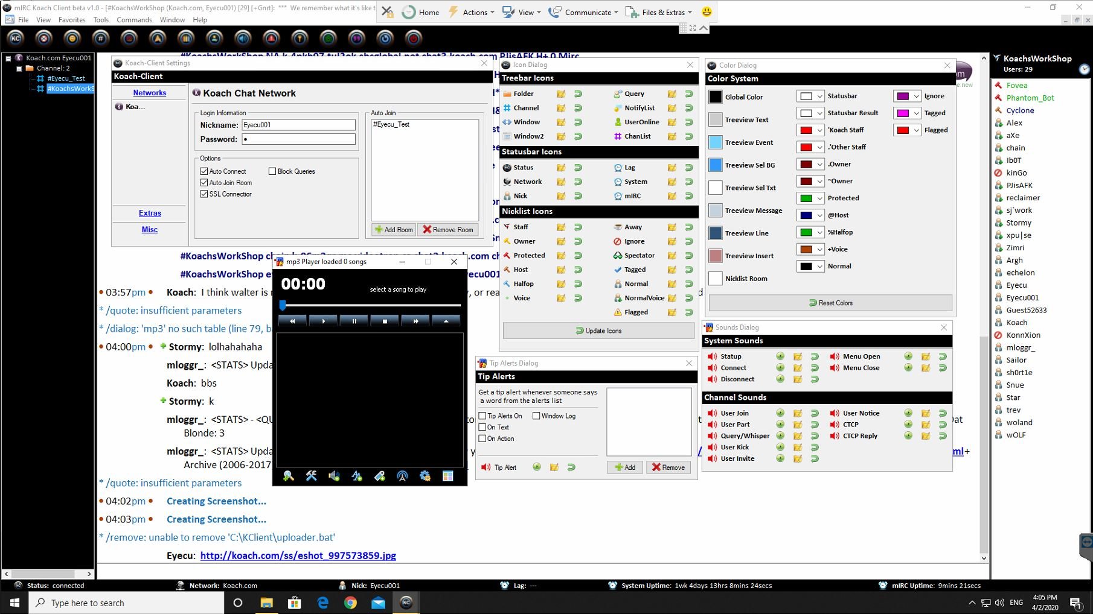
Task: Browse icon file for Flagged nicklist row
Action: [x=672, y=312]
